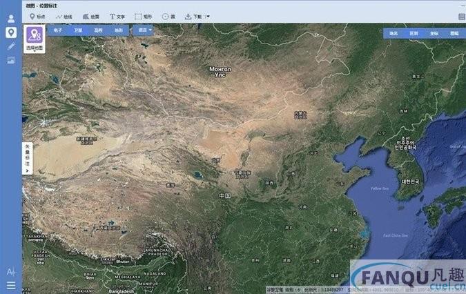This screenshot has height=294, width=466.
Task: Click the East China Sea label
Action: point(396,235)
